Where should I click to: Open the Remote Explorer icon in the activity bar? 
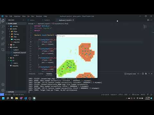coord(3,50)
